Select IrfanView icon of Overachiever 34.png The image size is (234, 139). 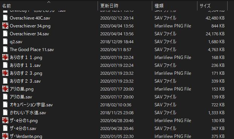[5, 26]
